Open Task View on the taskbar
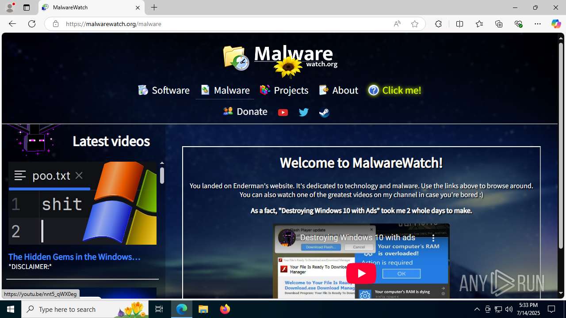The image size is (566, 318). click(x=159, y=309)
